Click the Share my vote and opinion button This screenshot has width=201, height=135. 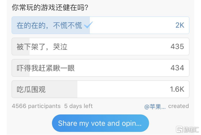tap(100, 123)
